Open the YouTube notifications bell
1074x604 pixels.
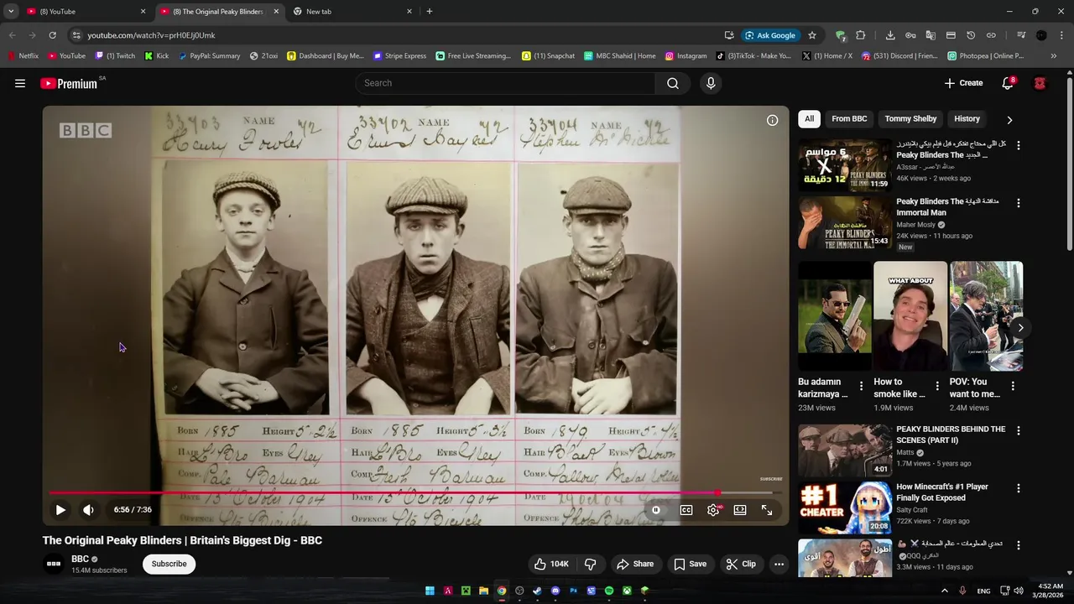click(1008, 83)
